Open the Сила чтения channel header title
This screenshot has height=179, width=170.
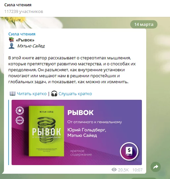18,5
